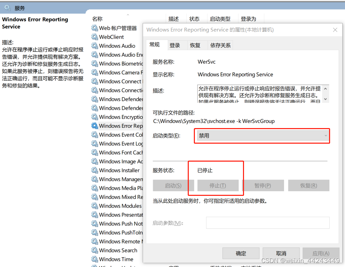Click the gear icon beside Windows PushToInstall
The height and width of the screenshot is (267, 345).
pos(95,232)
